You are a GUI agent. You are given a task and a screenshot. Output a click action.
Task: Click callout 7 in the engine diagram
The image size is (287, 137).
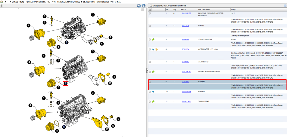pyautogui.click(x=110, y=38)
